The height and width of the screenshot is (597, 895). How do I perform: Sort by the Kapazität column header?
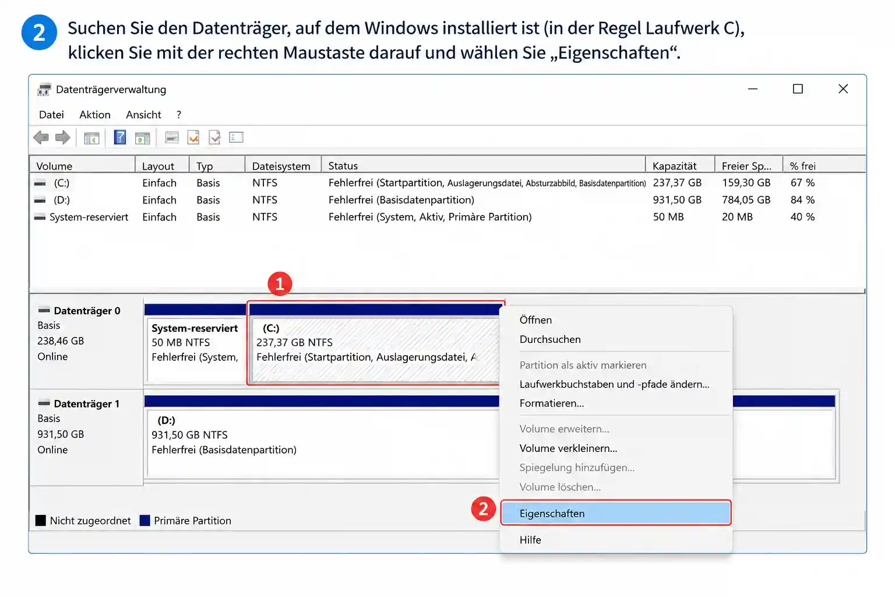click(x=681, y=166)
